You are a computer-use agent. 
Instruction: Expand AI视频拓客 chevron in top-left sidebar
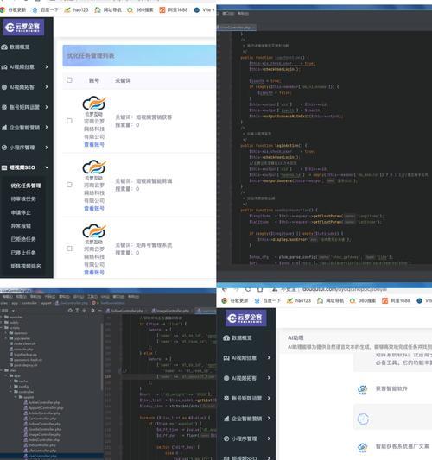coord(47,87)
